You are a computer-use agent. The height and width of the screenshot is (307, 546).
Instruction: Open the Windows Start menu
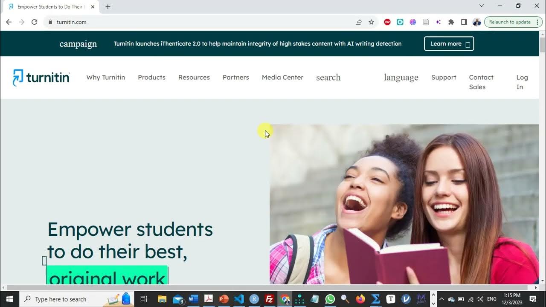coord(9,299)
